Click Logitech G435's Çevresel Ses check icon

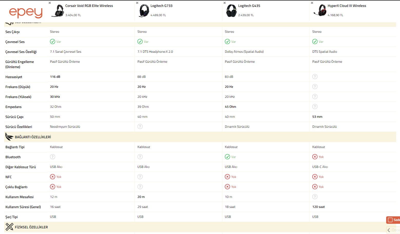pyautogui.click(x=227, y=41)
